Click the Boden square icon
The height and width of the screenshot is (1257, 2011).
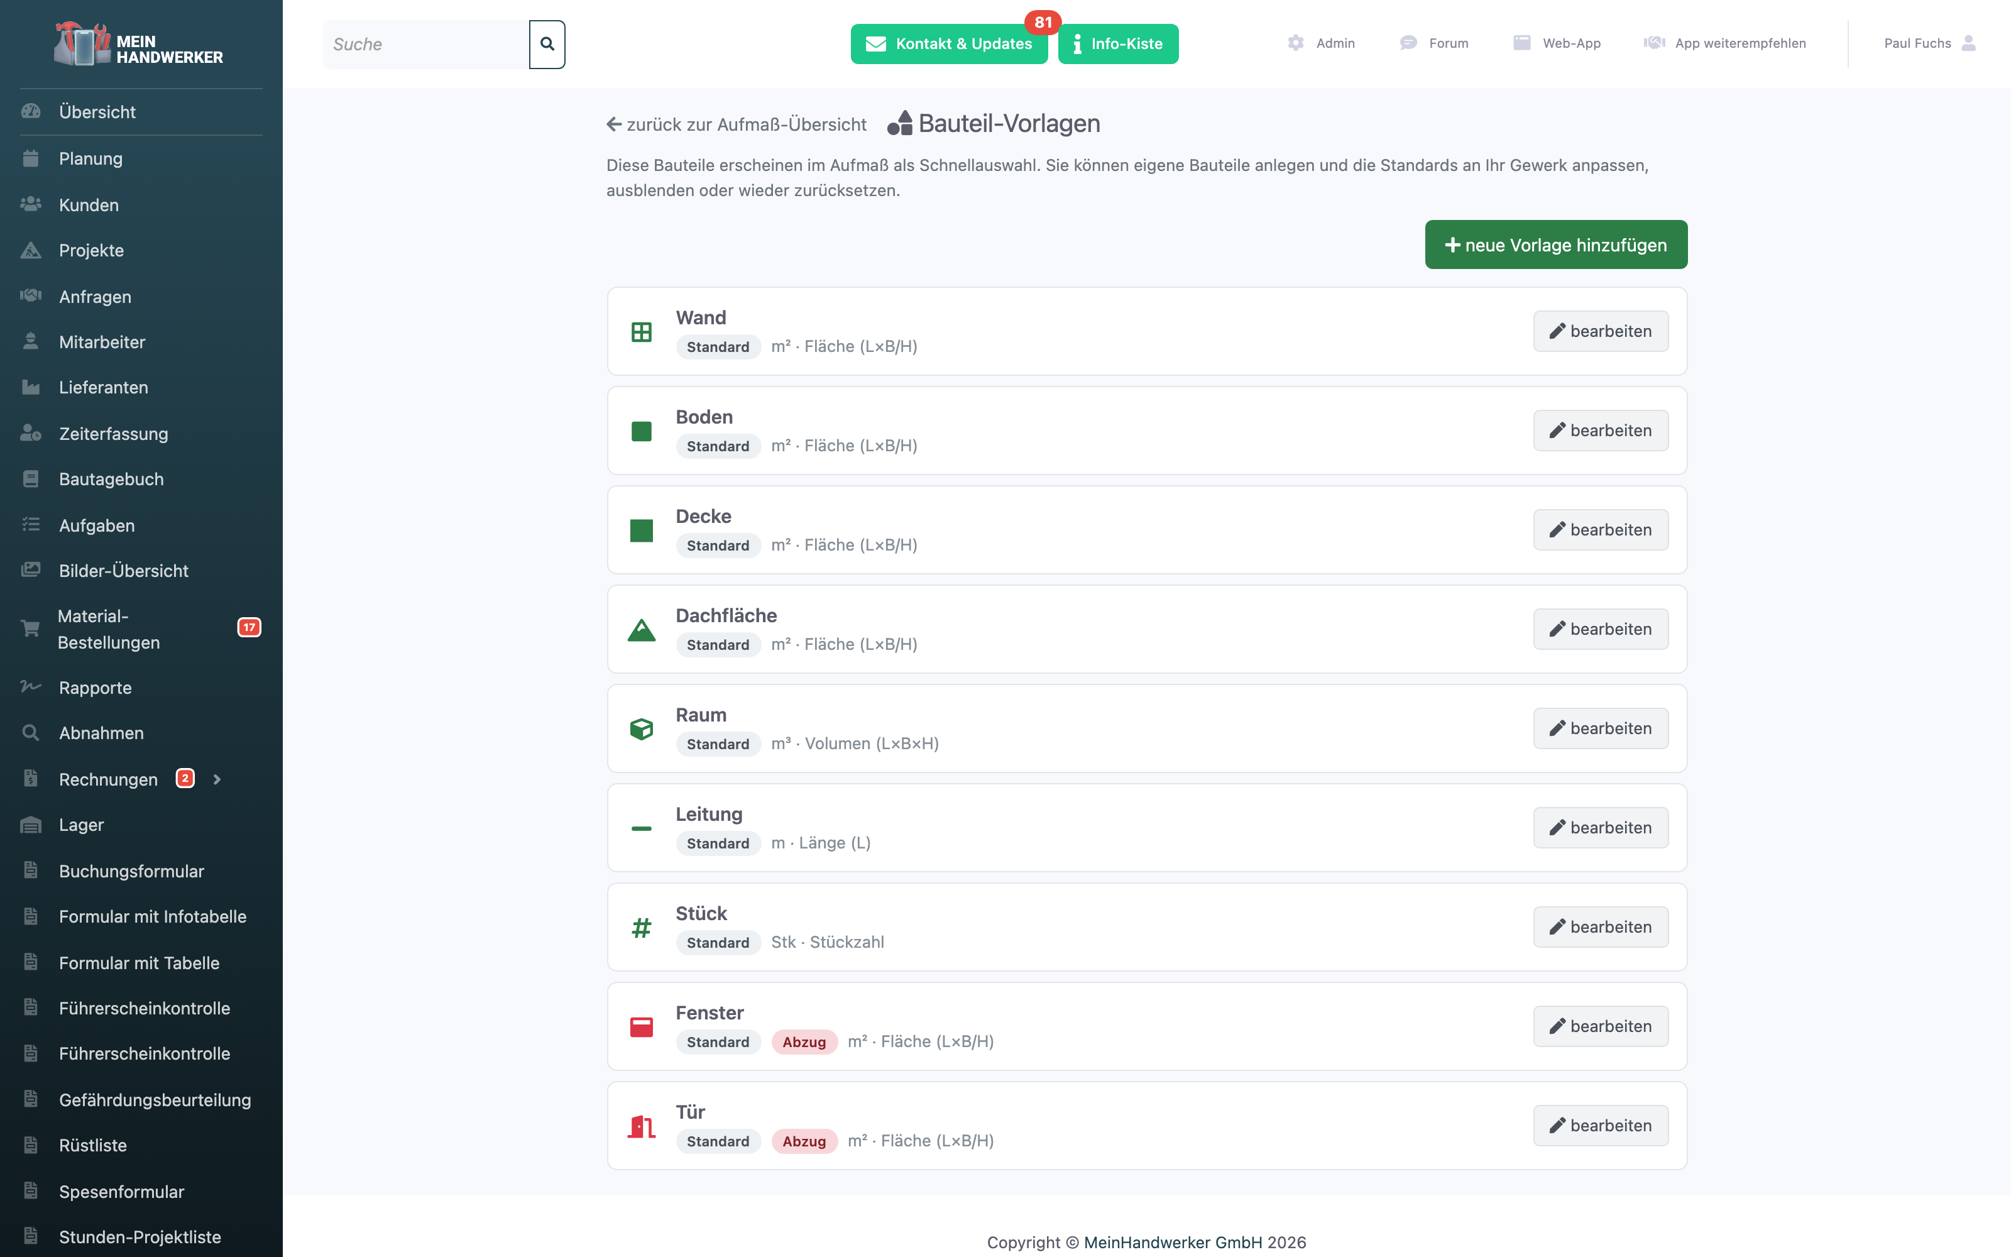click(642, 432)
